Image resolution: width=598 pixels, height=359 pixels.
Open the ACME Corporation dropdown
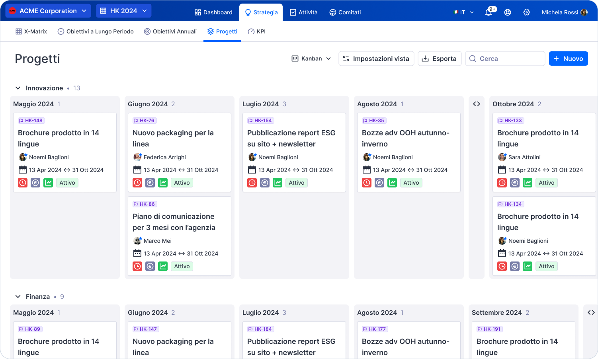48,11
